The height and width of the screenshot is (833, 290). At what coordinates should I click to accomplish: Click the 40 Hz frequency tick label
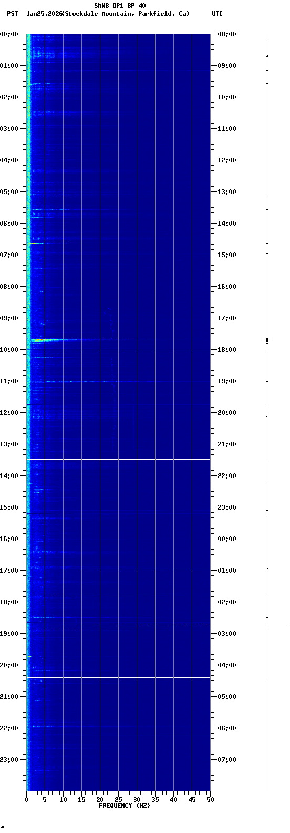pyautogui.click(x=173, y=800)
